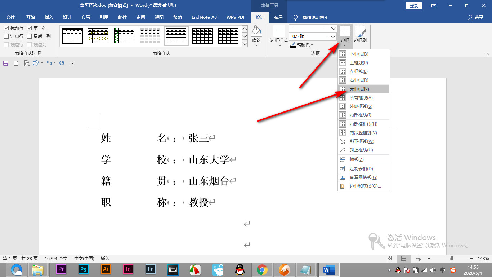Apply 外侧框线 outside borders

pyautogui.click(x=364, y=106)
